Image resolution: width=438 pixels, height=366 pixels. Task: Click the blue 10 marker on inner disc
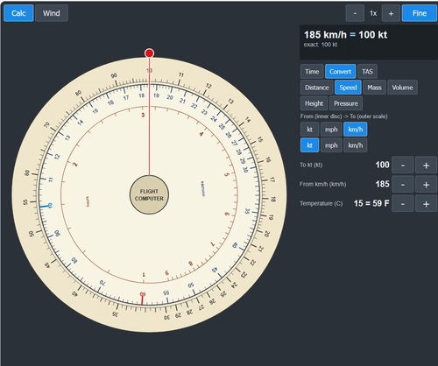[x=46, y=206]
